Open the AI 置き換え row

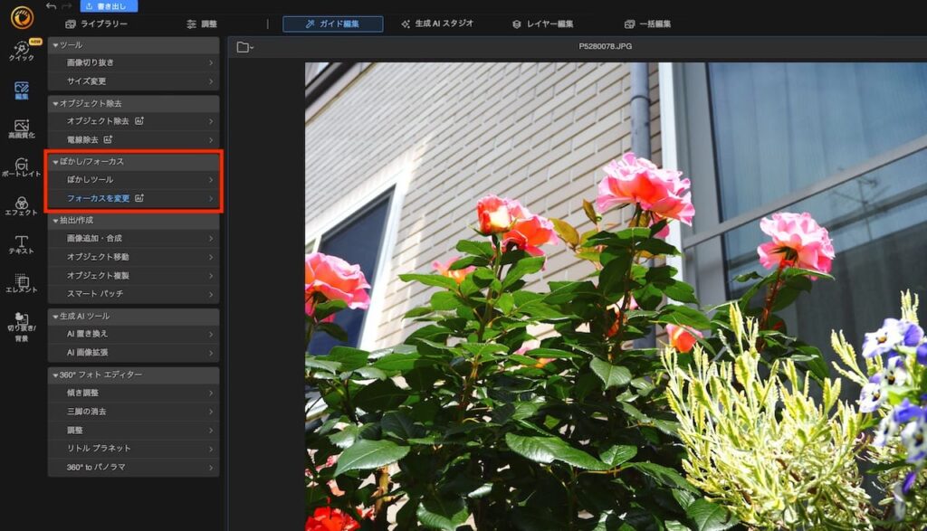pos(134,334)
